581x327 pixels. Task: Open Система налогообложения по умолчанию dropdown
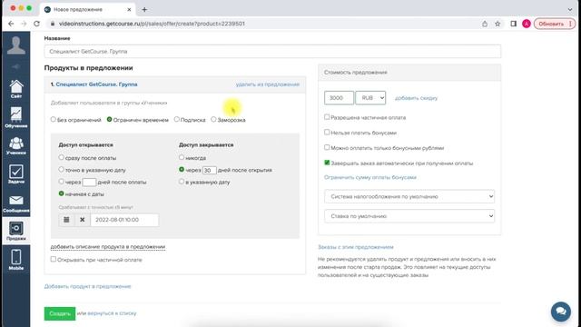pyautogui.click(x=409, y=196)
